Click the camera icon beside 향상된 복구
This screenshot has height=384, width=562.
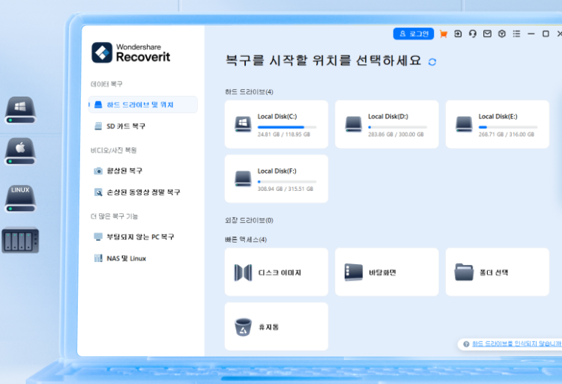(x=98, y=171)
